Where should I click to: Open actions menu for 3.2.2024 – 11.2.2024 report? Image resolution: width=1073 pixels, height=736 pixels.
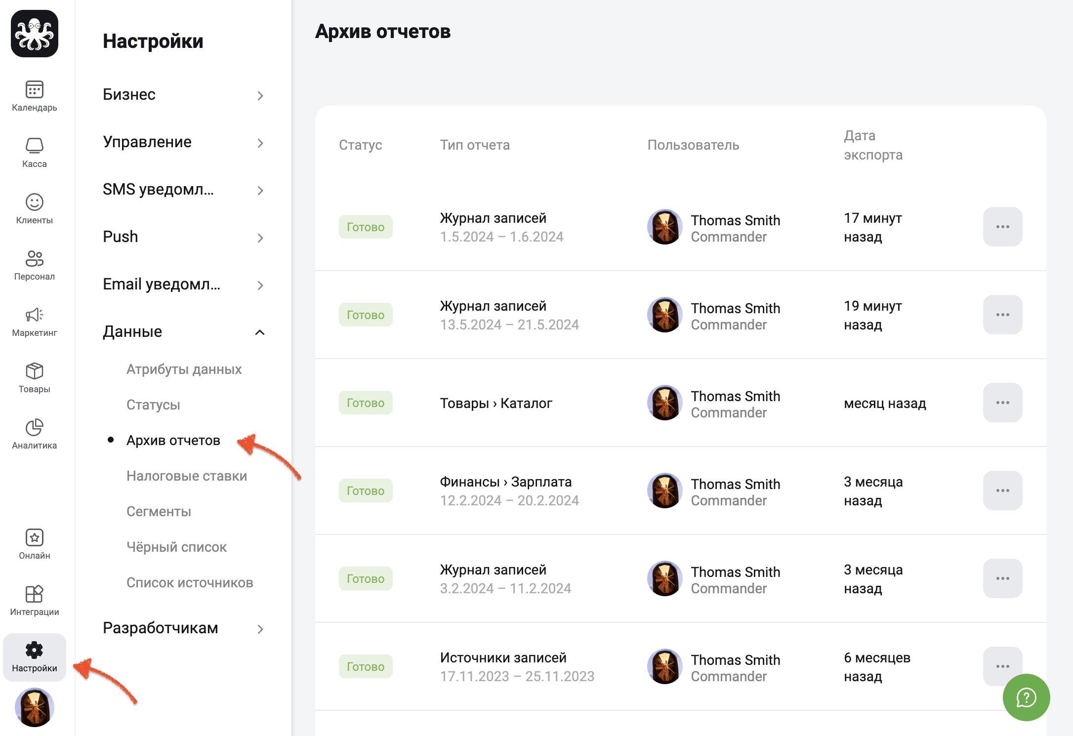[1002, 578]
